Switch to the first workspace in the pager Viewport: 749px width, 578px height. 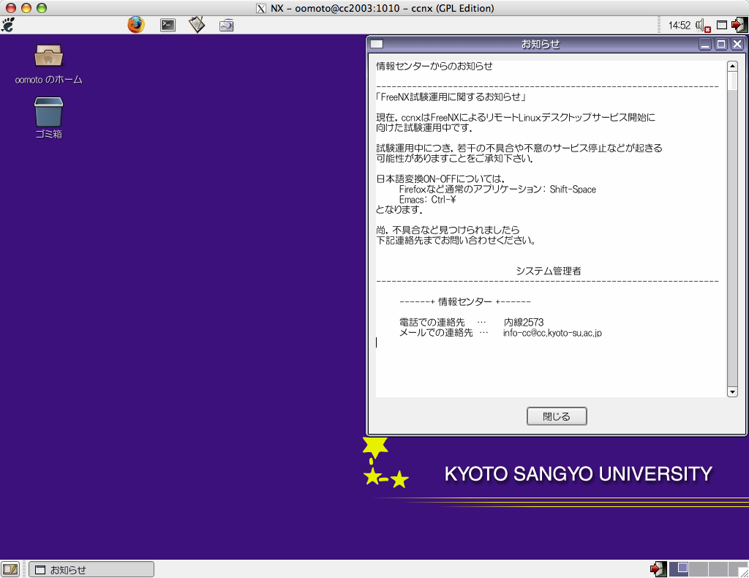pos(678,569)
